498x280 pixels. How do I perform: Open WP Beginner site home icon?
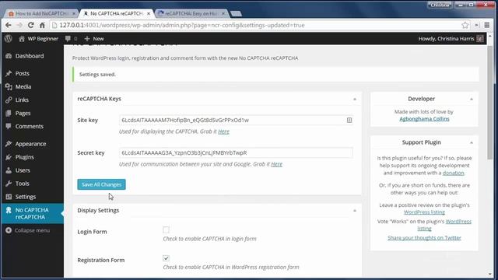point(22,39)
